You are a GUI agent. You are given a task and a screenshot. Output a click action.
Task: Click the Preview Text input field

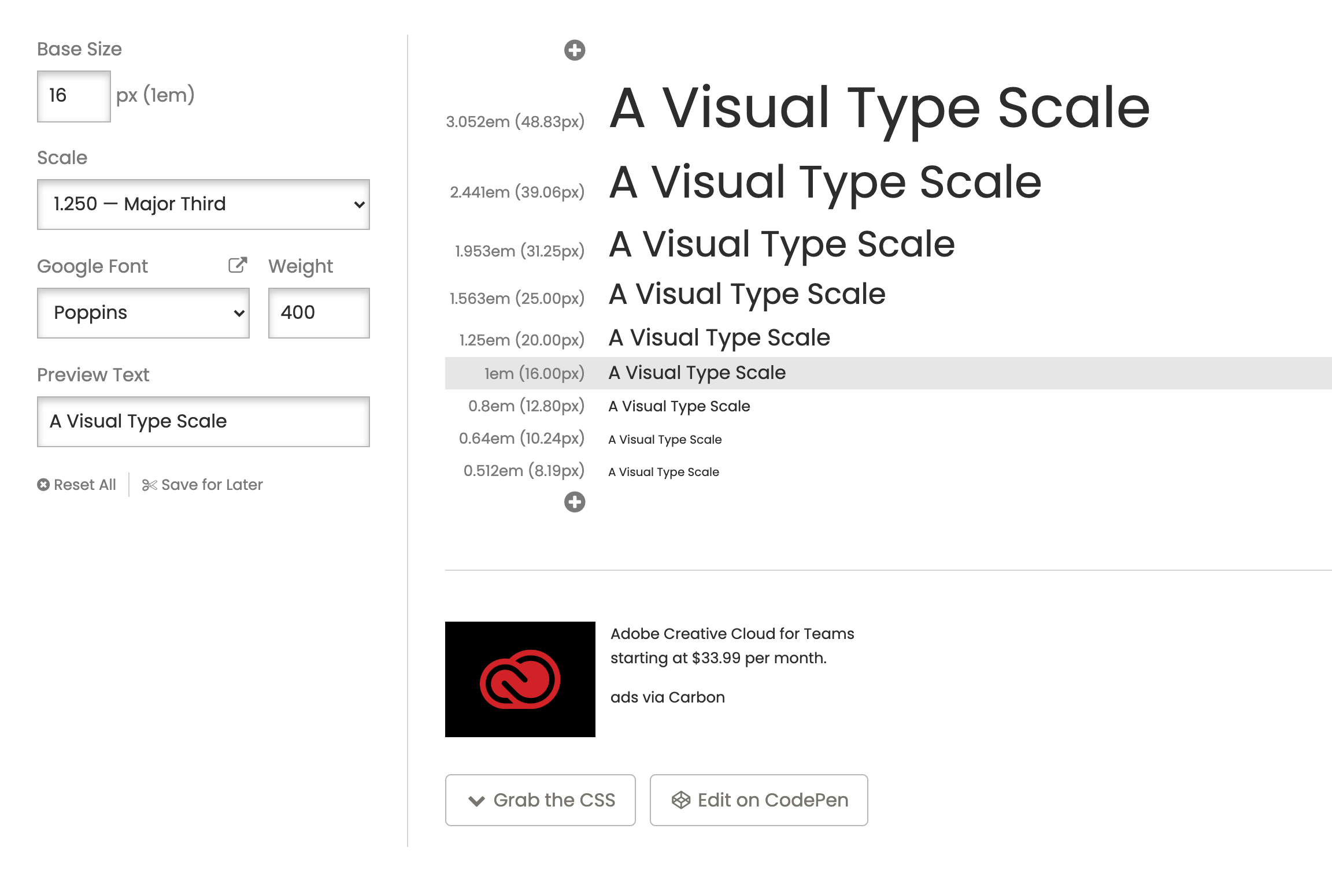tap(203, 422)
